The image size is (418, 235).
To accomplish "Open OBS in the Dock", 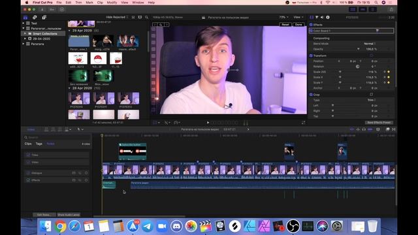I will click(293, 227).
